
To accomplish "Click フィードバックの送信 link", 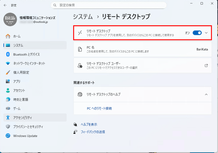I will tap(93, 132).
